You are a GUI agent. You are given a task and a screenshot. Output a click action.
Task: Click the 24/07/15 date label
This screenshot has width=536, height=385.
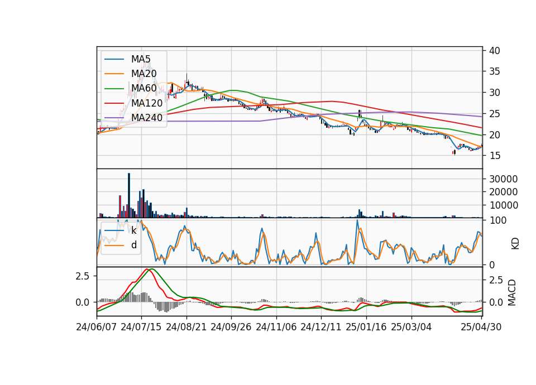click(x=141, y=327)
